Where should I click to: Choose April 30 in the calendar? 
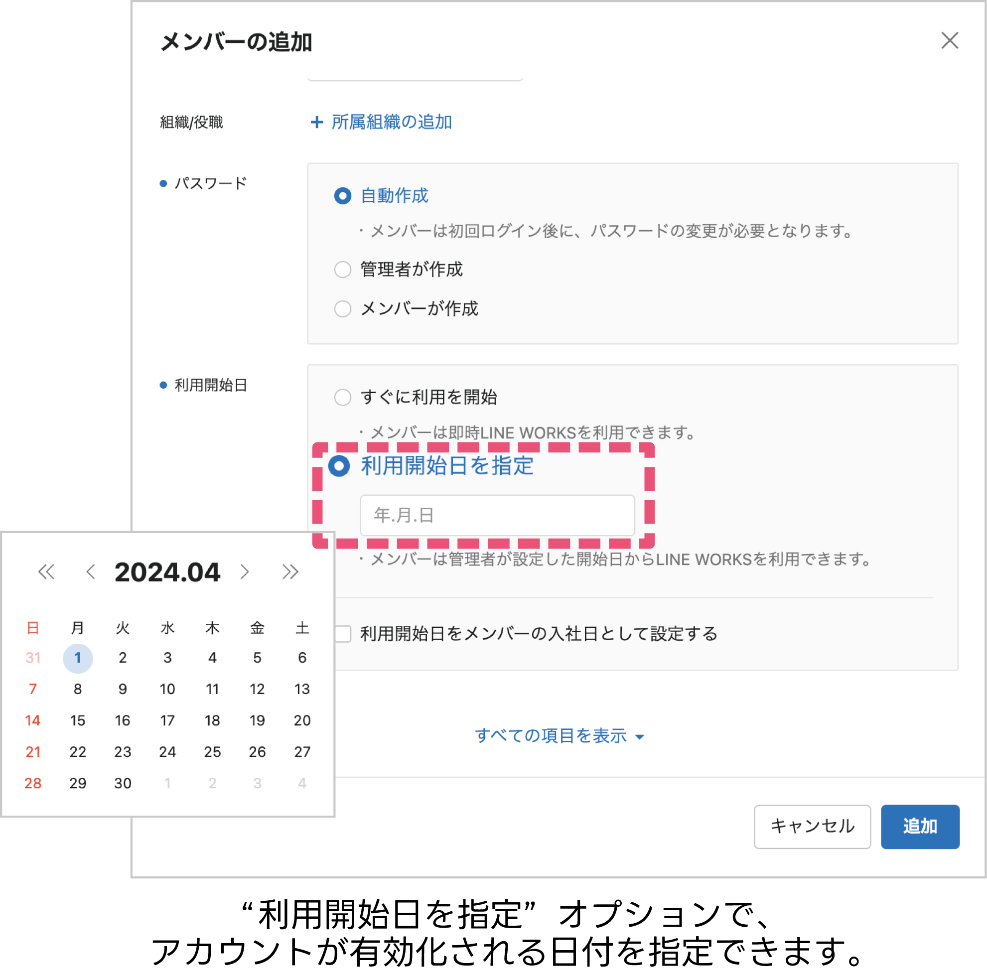point(123,783)
